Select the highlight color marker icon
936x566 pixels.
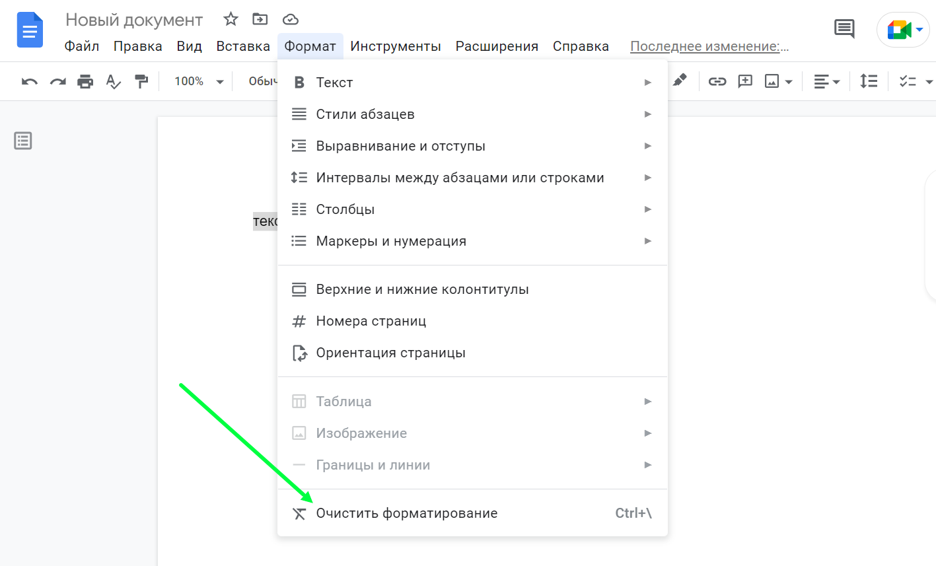[x=680, y=81]
